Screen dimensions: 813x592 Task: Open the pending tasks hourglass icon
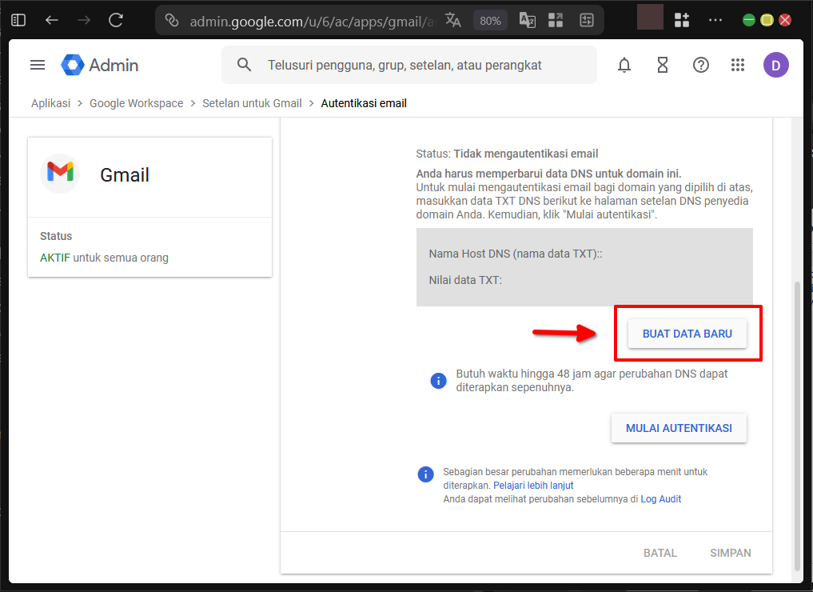click(663, 65)
